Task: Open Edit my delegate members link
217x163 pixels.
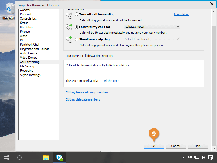Action: (83, 99)
